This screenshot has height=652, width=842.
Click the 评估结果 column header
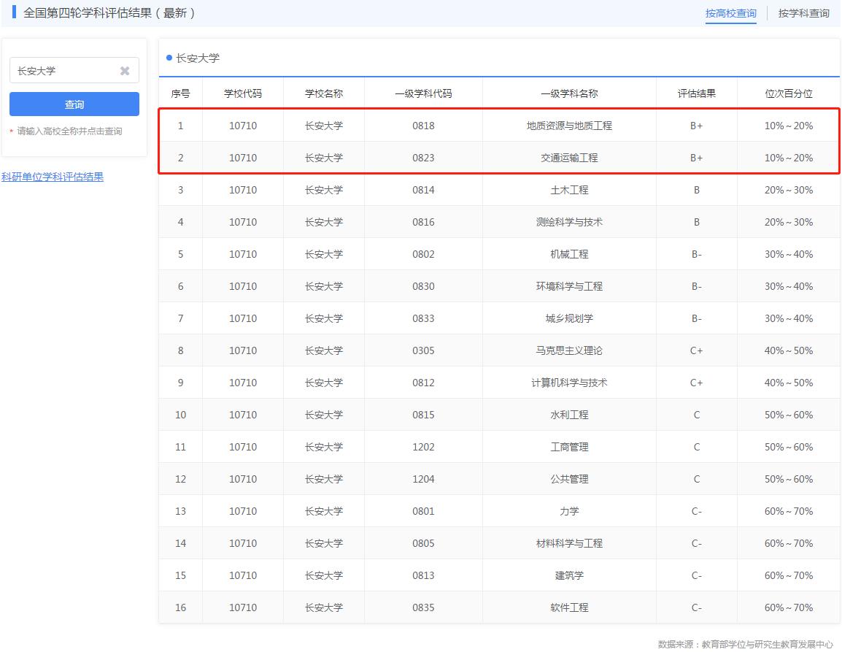696,93
